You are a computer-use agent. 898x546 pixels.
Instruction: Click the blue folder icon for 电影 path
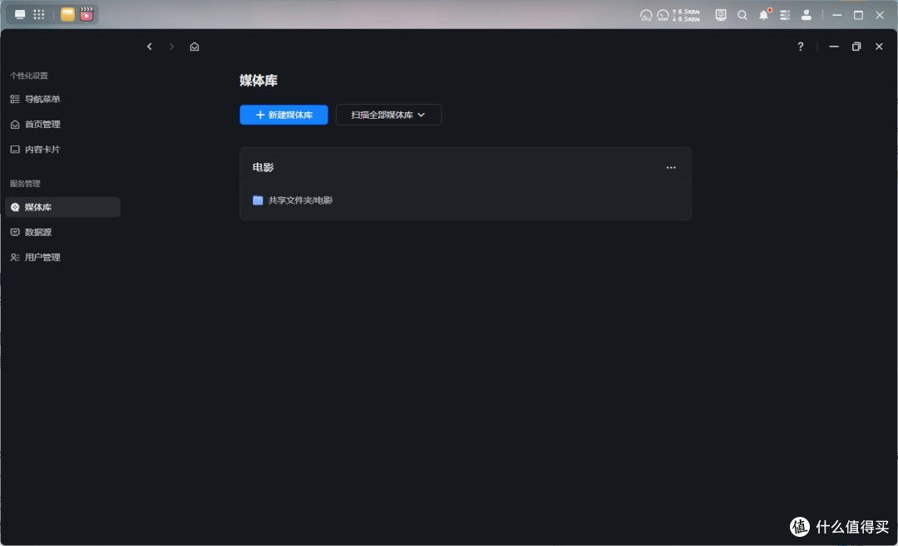click(258, 200)
